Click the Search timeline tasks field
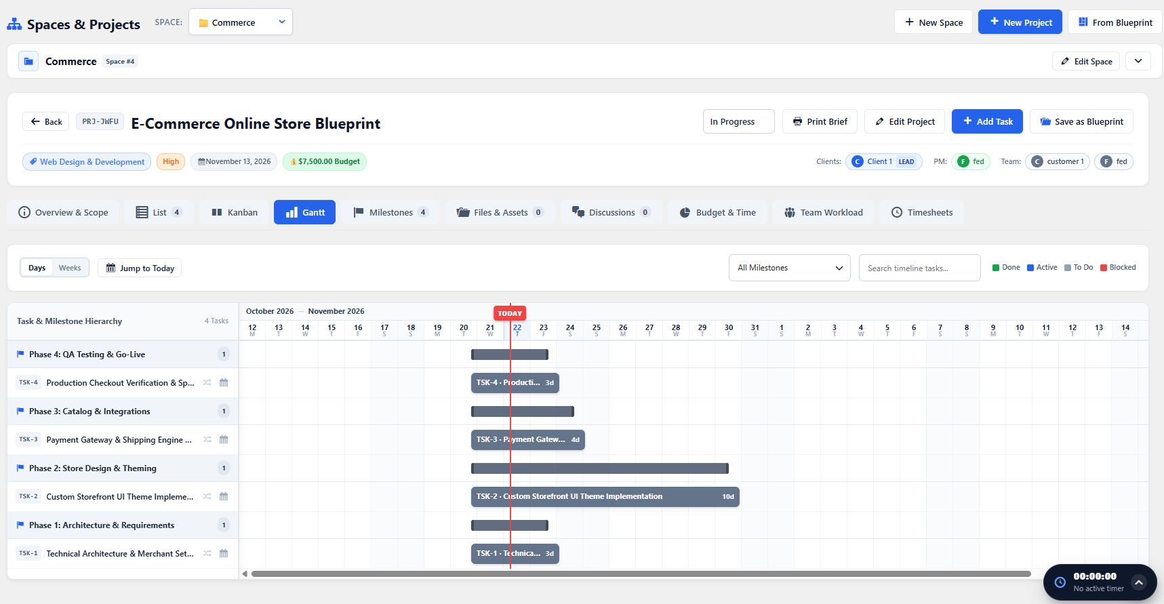1164x604 pixels. [919, 268]
